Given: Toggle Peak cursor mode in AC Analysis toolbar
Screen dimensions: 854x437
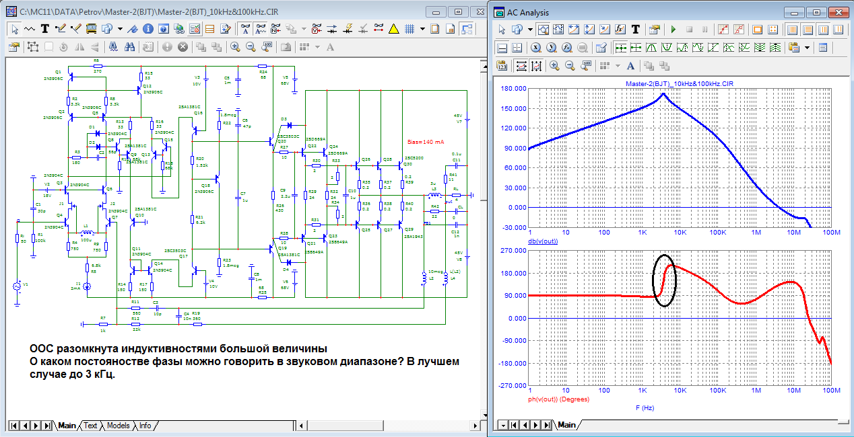Looking at the screenshot, I should coord(651,48).
